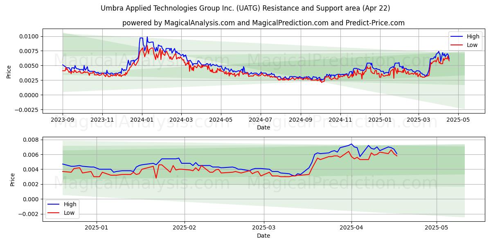Viewport: 491px width, 245px height.
Task: Click the 2025-05 tick on bottom chart
Action: click(437, 228)
